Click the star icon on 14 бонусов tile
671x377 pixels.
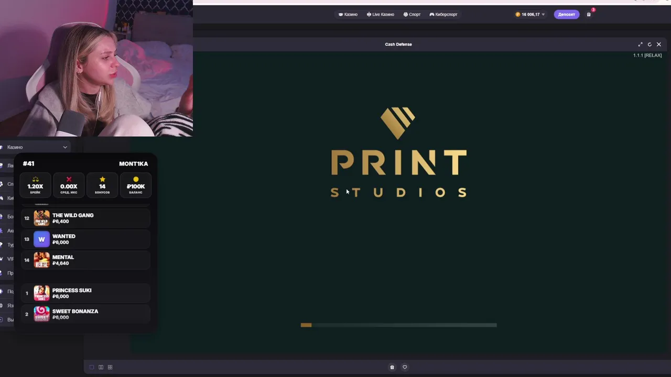[x=102, y=180]
